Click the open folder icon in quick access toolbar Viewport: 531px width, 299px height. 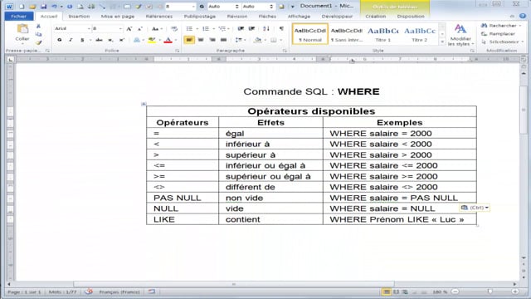[32, 7]
